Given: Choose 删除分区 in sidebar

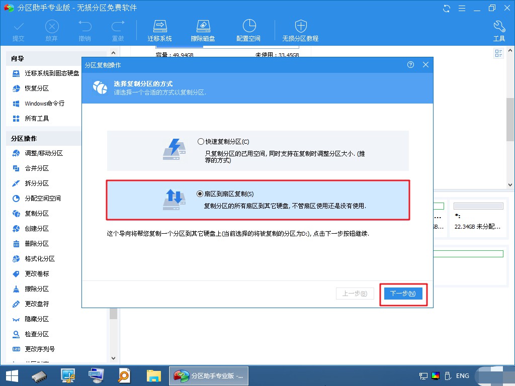Looking at the screenshot, I should pyautogui.click(x=31, y=244).
